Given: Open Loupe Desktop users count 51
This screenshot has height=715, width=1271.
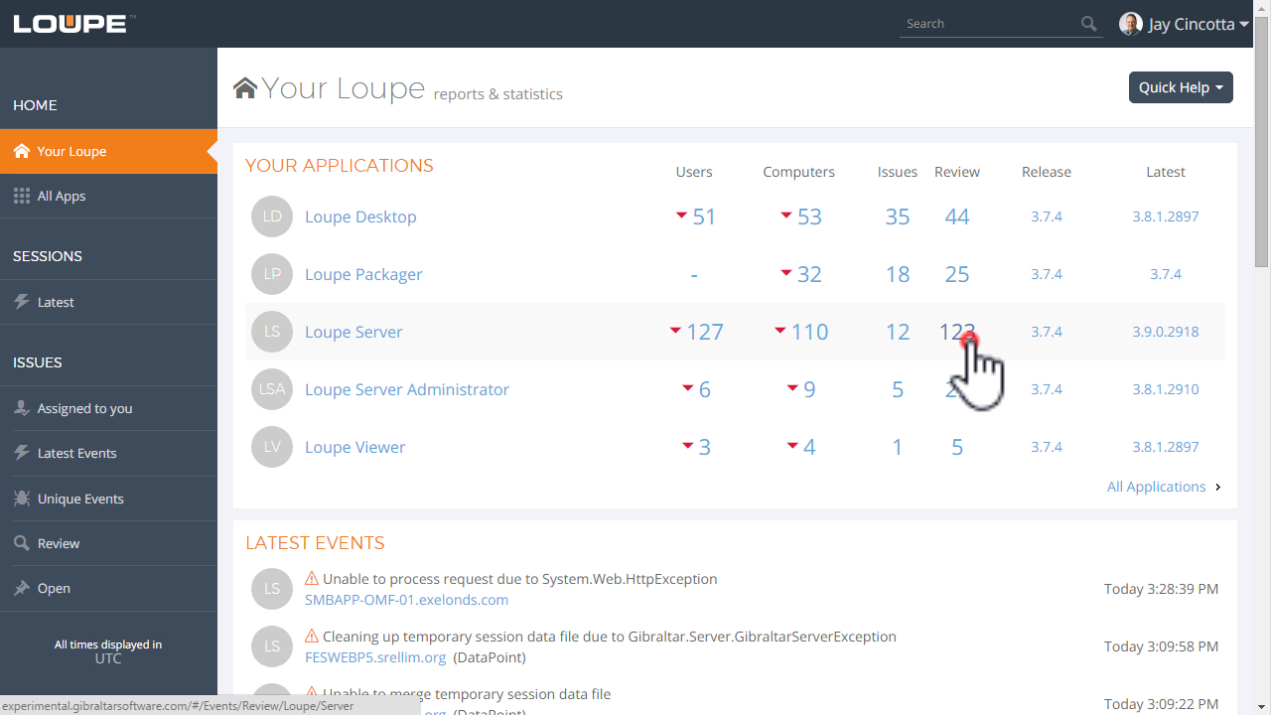Looking at the screenshot, I should click(x=704, y=216).
